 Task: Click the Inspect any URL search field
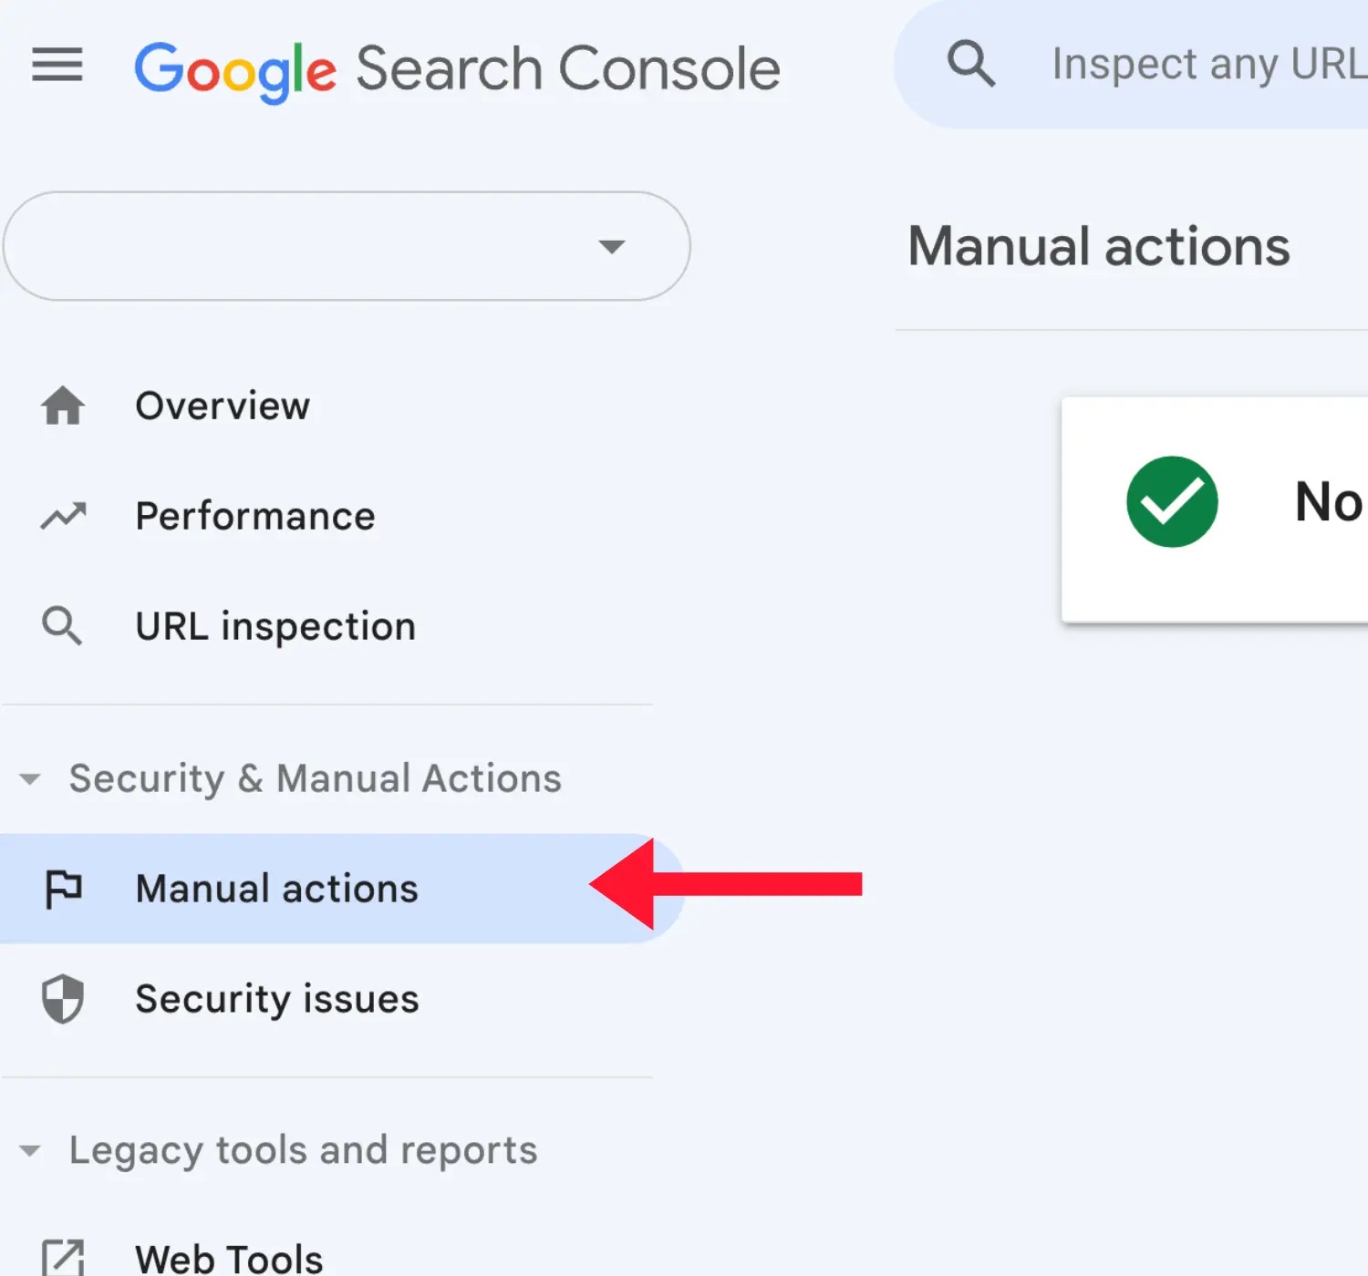pyautogui.click(x=1204, y=62)
